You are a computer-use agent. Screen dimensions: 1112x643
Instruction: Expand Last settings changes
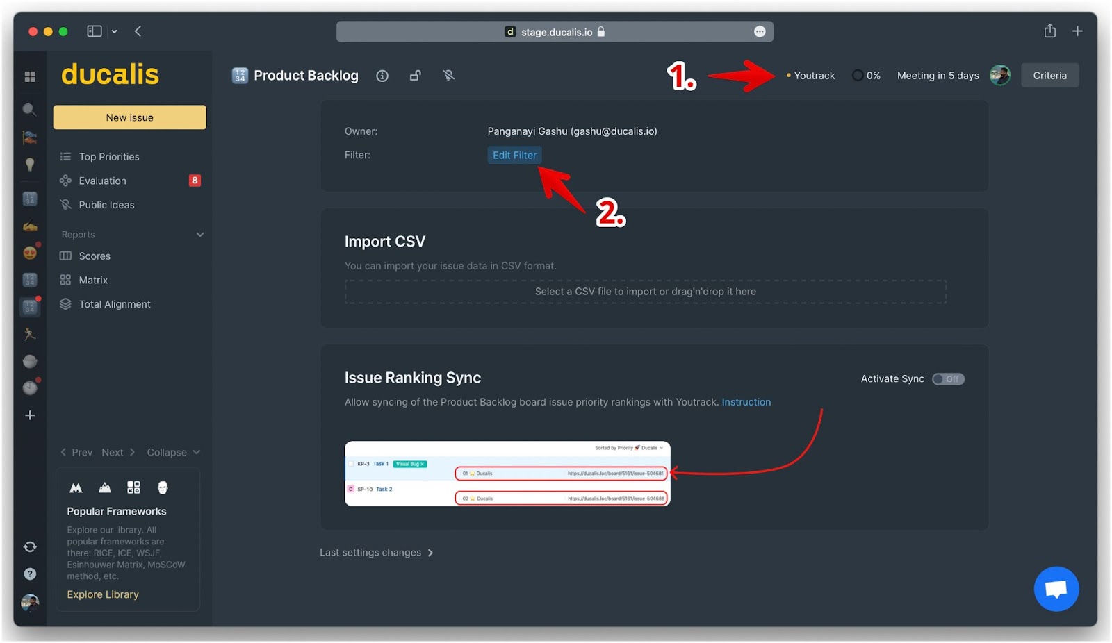377,553
